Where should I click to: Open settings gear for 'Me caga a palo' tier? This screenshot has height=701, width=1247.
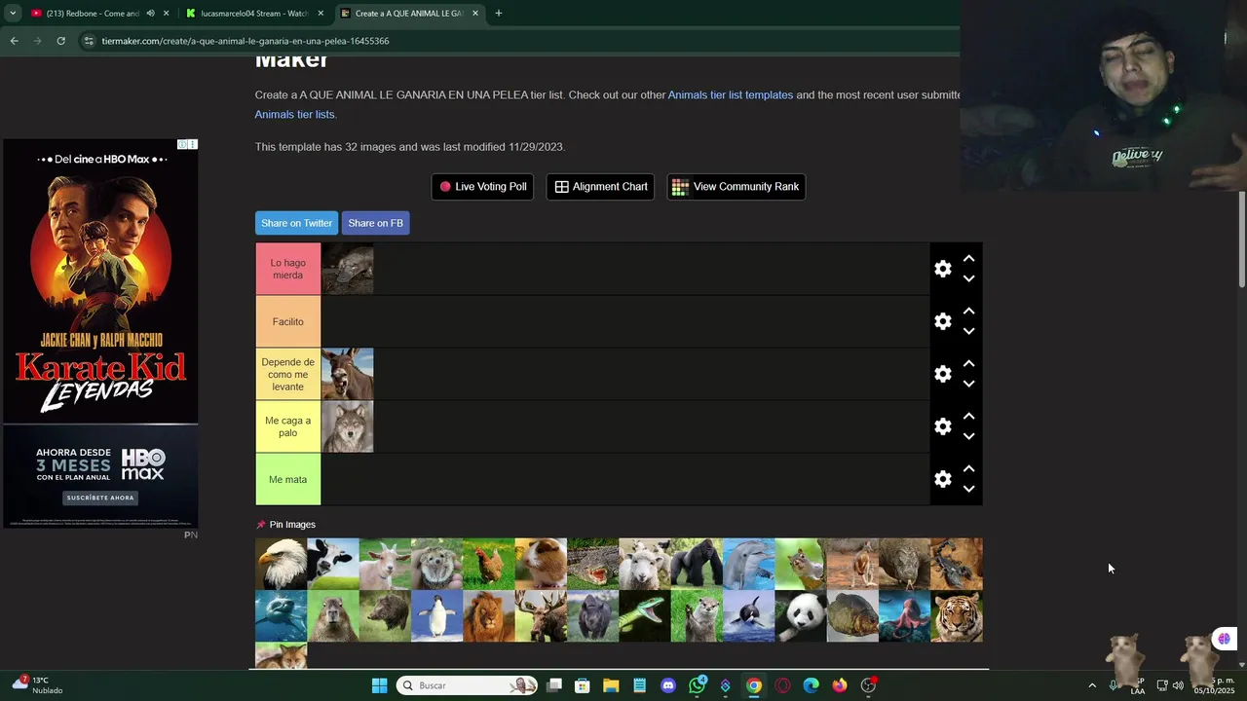[x=942, y=426]
